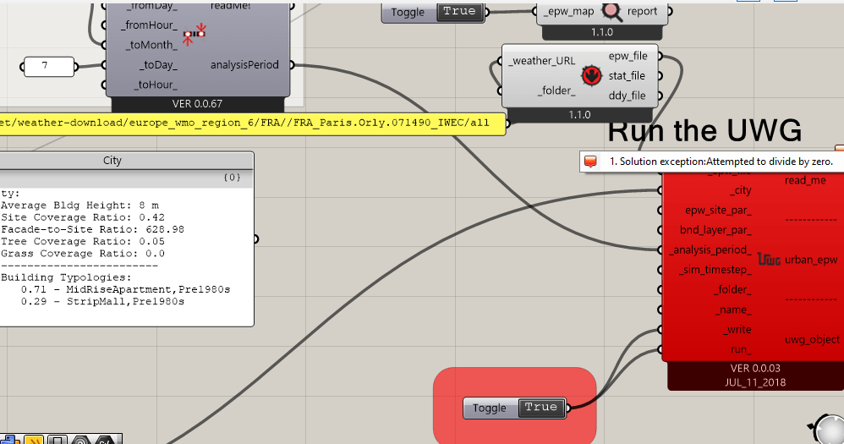Select the bottom Toggle by its label
This screenshot has width=844, height=444.
[x=490, y=408]
